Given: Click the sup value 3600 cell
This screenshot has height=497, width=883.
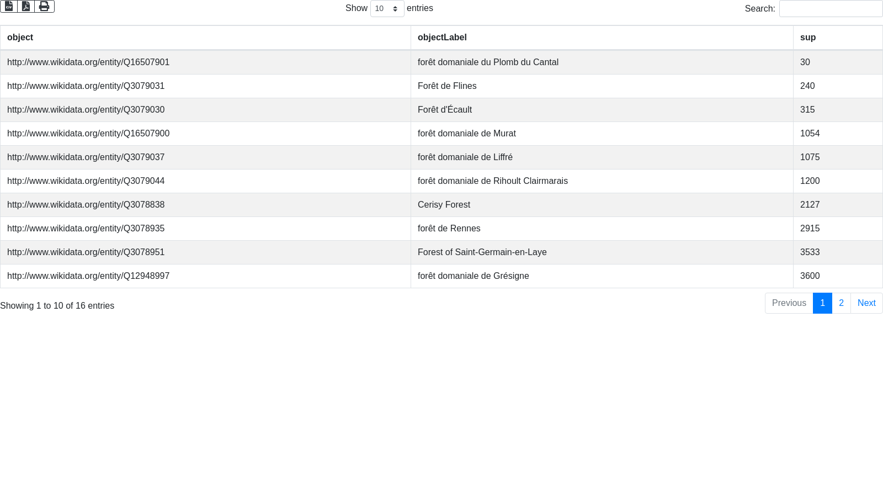Looking at the screenshot, I should click(x=810, y=276).
